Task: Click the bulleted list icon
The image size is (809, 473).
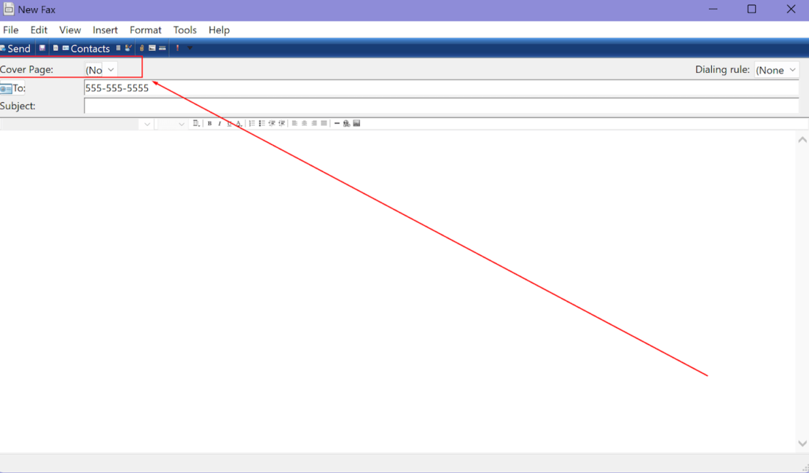Action: coord(262,124)
